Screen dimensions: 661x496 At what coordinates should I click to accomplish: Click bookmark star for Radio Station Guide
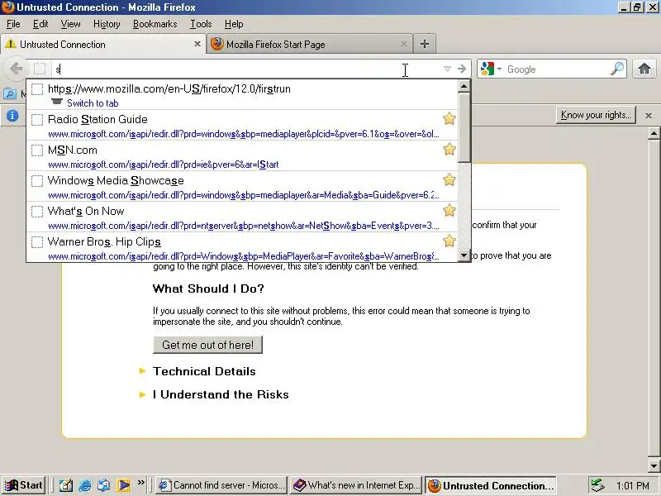point(449,118)
